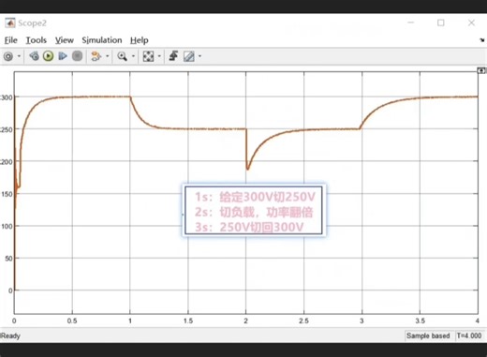Open the Simulation menu
This screenshot has height=357, width=487.
pyautogui.click(x=102, y=40)
